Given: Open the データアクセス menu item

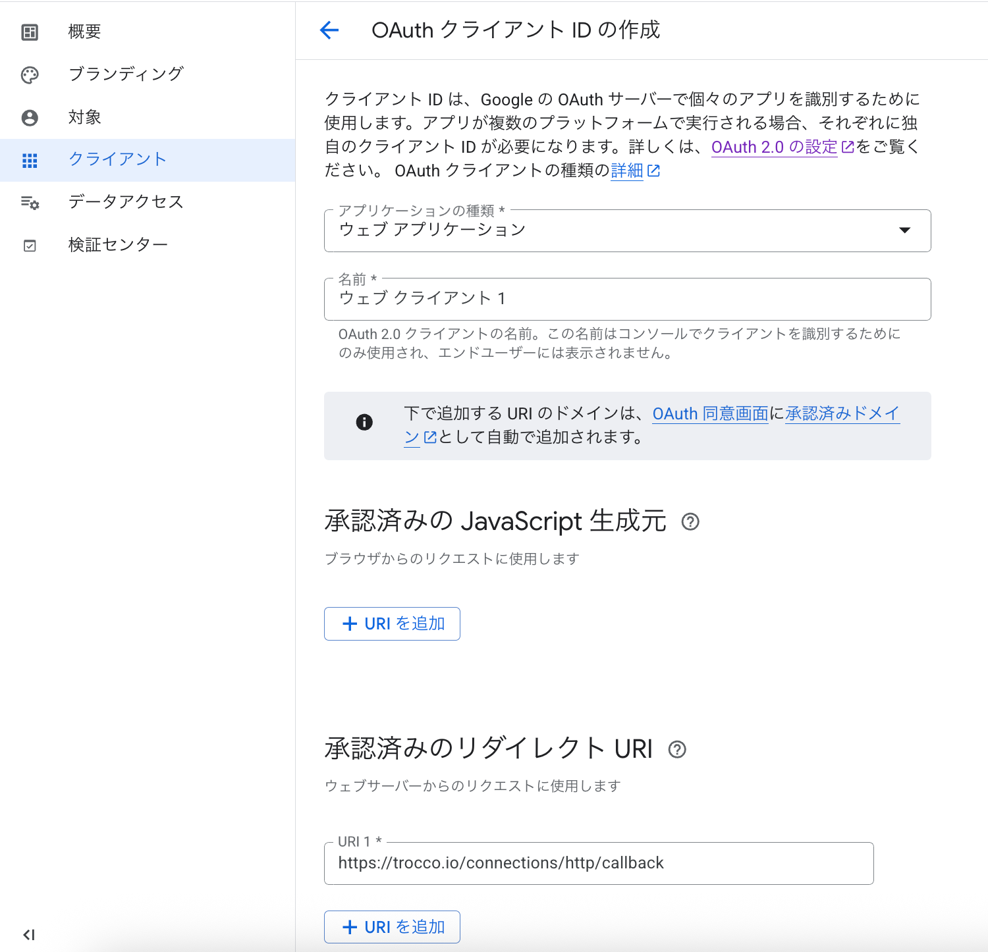Looking at the screenshot, I should [126, 202].
